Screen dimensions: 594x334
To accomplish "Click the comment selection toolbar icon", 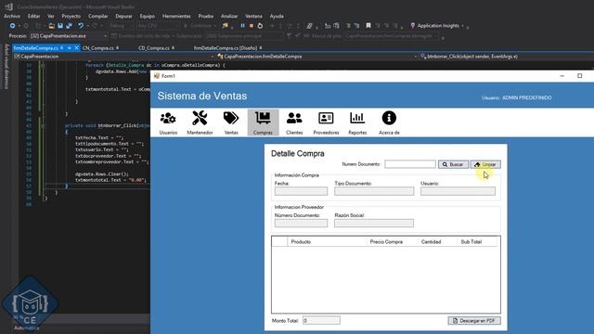I will coord(309,26).
